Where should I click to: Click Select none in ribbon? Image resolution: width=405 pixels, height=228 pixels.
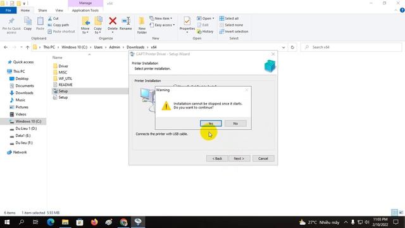(x=231, y=25)
